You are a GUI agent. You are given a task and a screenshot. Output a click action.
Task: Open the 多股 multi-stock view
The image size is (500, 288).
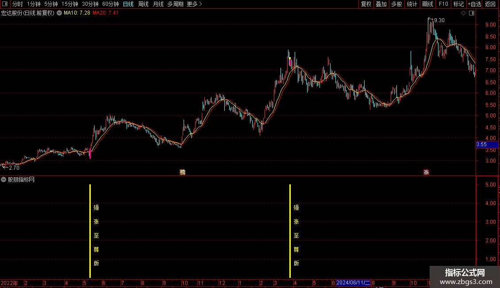point(396,4)
